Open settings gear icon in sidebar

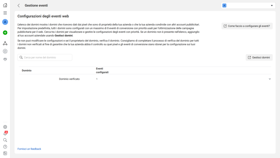pos(5,127)
